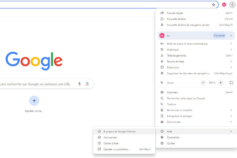Click the Nouveautés badge icon
The height and width of the screenshot is (158, 237).
[x=99, y=137]
